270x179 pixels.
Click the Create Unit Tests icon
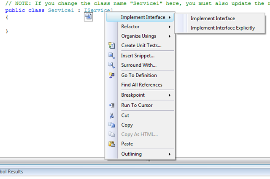tap(111, 46)
